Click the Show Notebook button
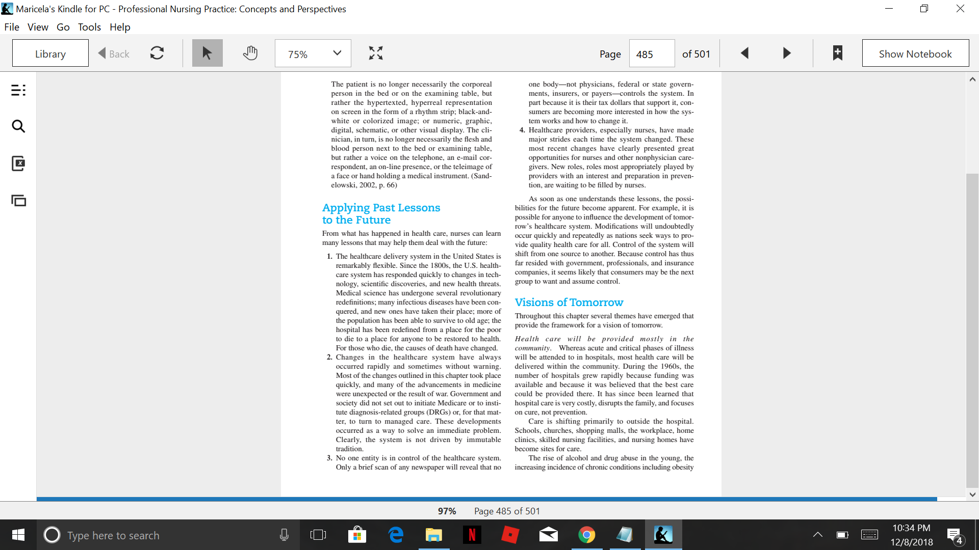This screenshot has width=979, height=550. (x=915, y=53)
